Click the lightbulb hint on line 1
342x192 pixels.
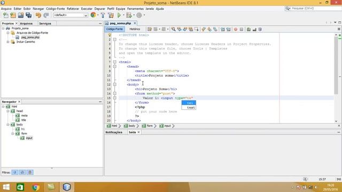(110, 35)
